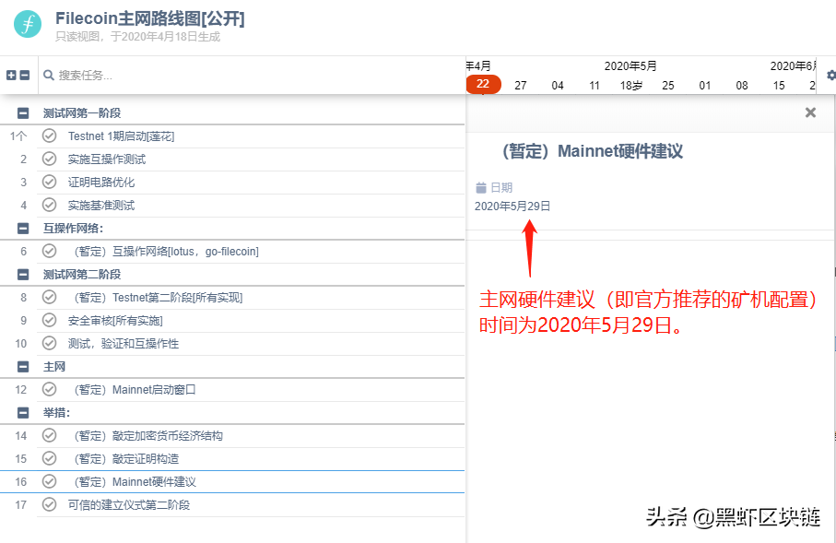Select the highlighted date 22 marker

click(483, 84)
